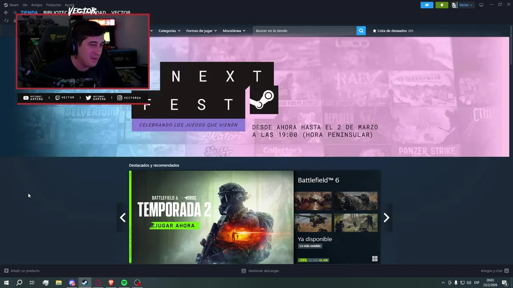Screen dimensions: 513x288
Task: View the top-left Battlefield 6 screenshot
Action: pyautogui.click(x=313, y=201)
